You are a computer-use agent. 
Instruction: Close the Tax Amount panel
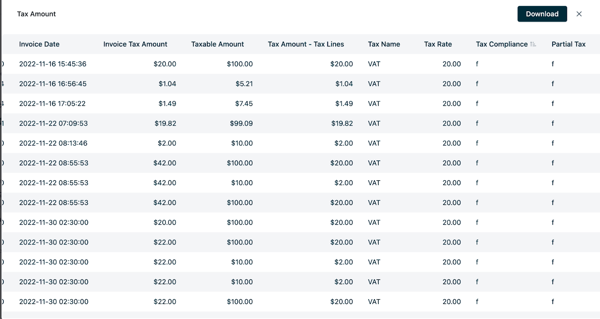[579, 14]
